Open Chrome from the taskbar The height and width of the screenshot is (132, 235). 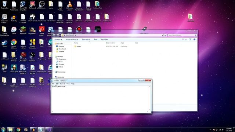click(18, 129)
